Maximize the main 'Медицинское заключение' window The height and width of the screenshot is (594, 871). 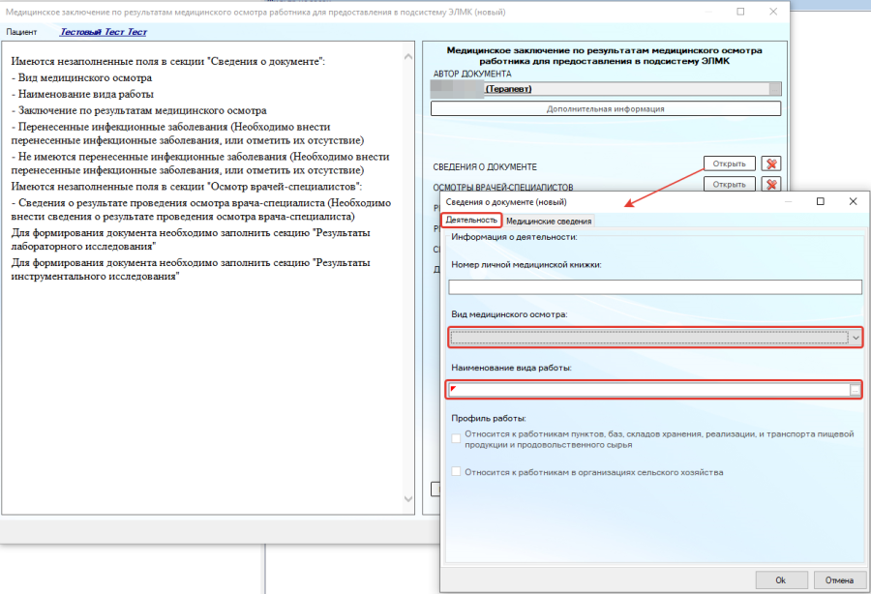click(740, 12)
